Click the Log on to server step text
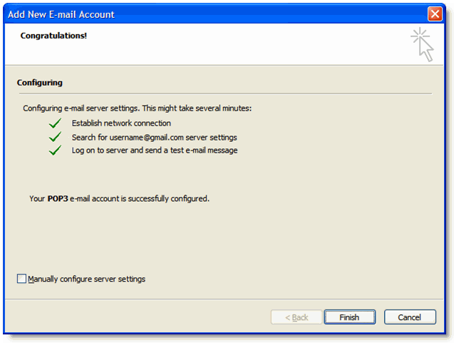 [155, 150]
